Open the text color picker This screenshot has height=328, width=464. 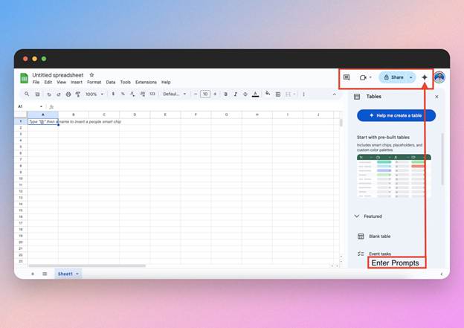click(x=255, y=94)
